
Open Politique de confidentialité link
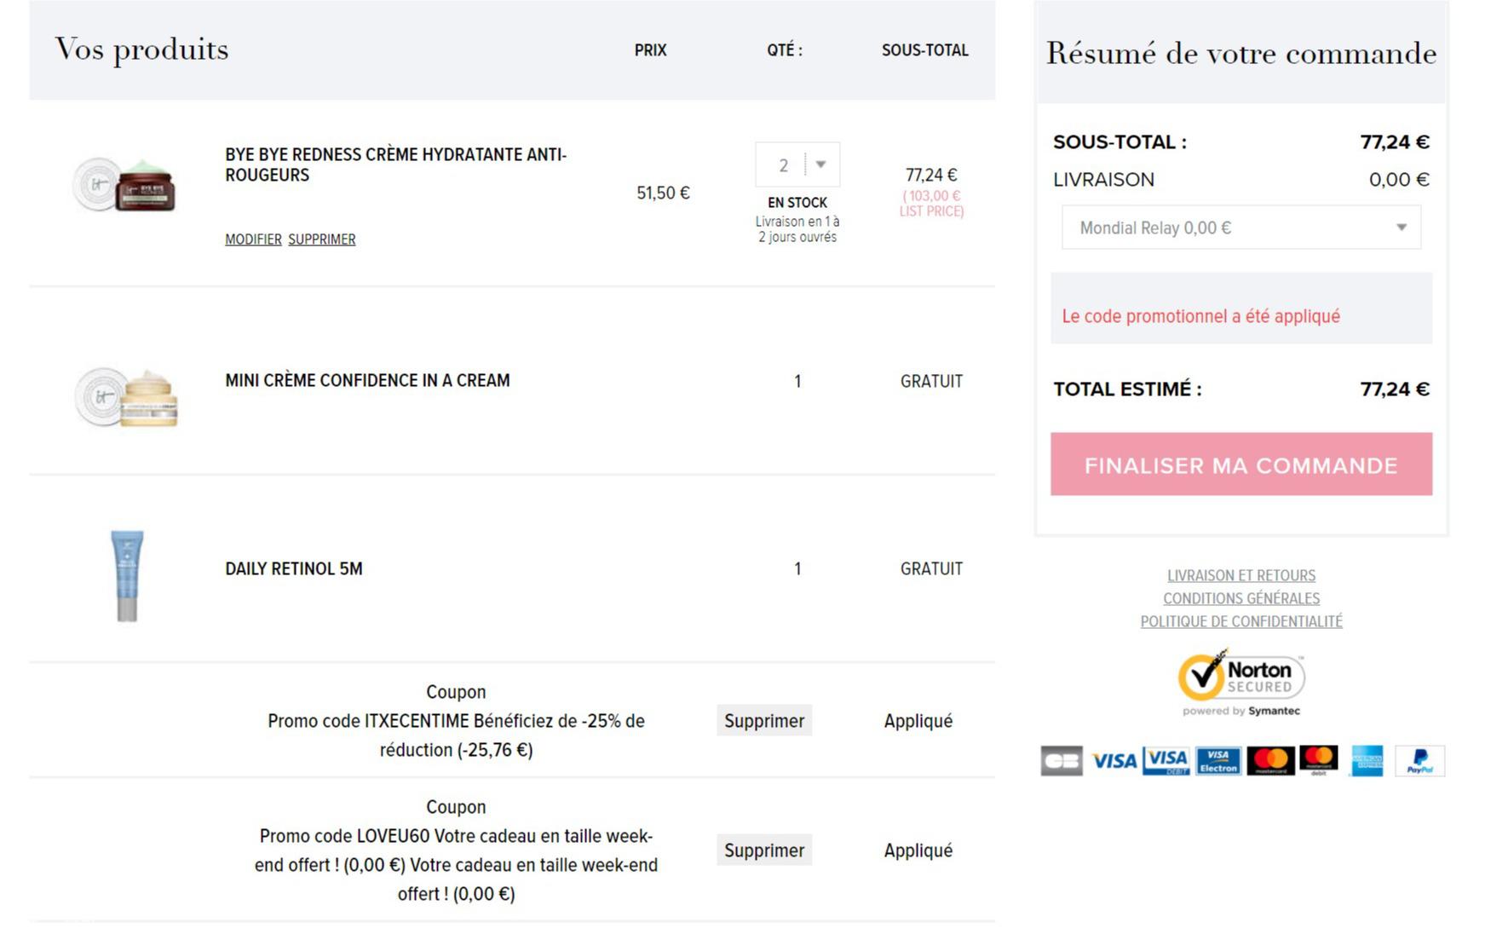click(x=1241, y=622)
